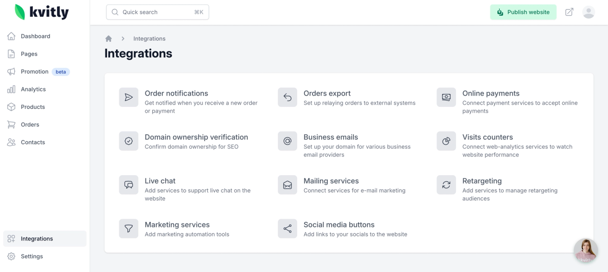Click the Settings link in sidebar

32,256
